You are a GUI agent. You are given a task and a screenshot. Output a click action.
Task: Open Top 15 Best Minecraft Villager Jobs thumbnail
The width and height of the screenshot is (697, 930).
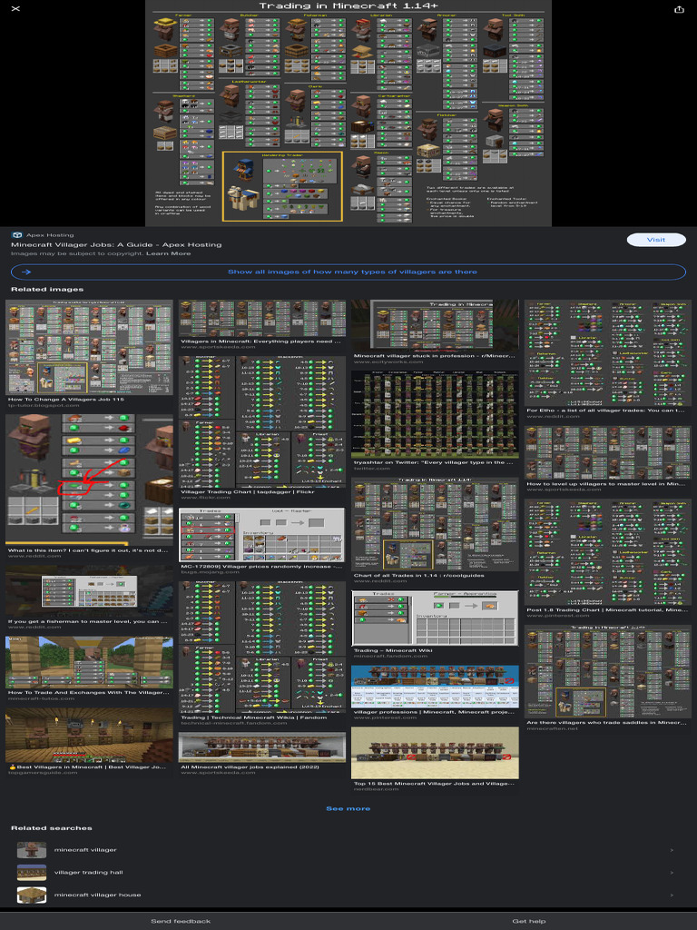435,753
